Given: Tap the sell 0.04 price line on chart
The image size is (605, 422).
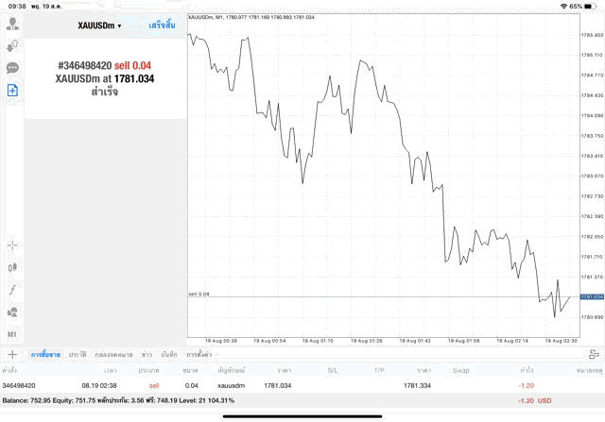Looking at the screenshot, I should point(378,296).
